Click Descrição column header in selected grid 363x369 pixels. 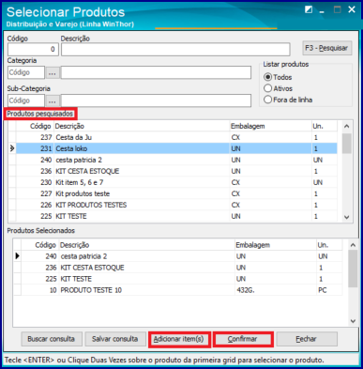(x=146, y=245)
